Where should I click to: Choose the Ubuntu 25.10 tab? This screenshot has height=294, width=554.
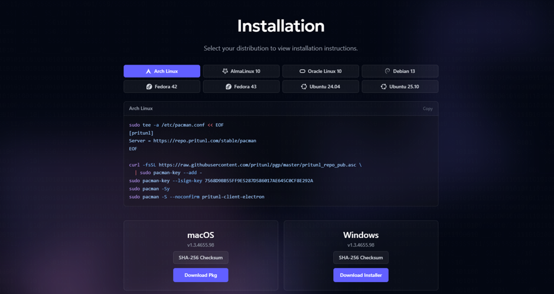point(400,87)
